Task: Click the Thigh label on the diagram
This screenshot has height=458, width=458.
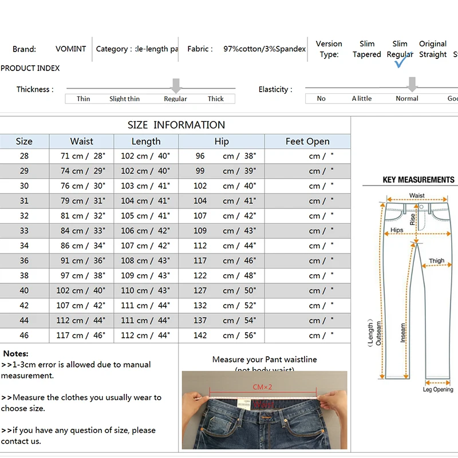Action: tap(436, 260)
